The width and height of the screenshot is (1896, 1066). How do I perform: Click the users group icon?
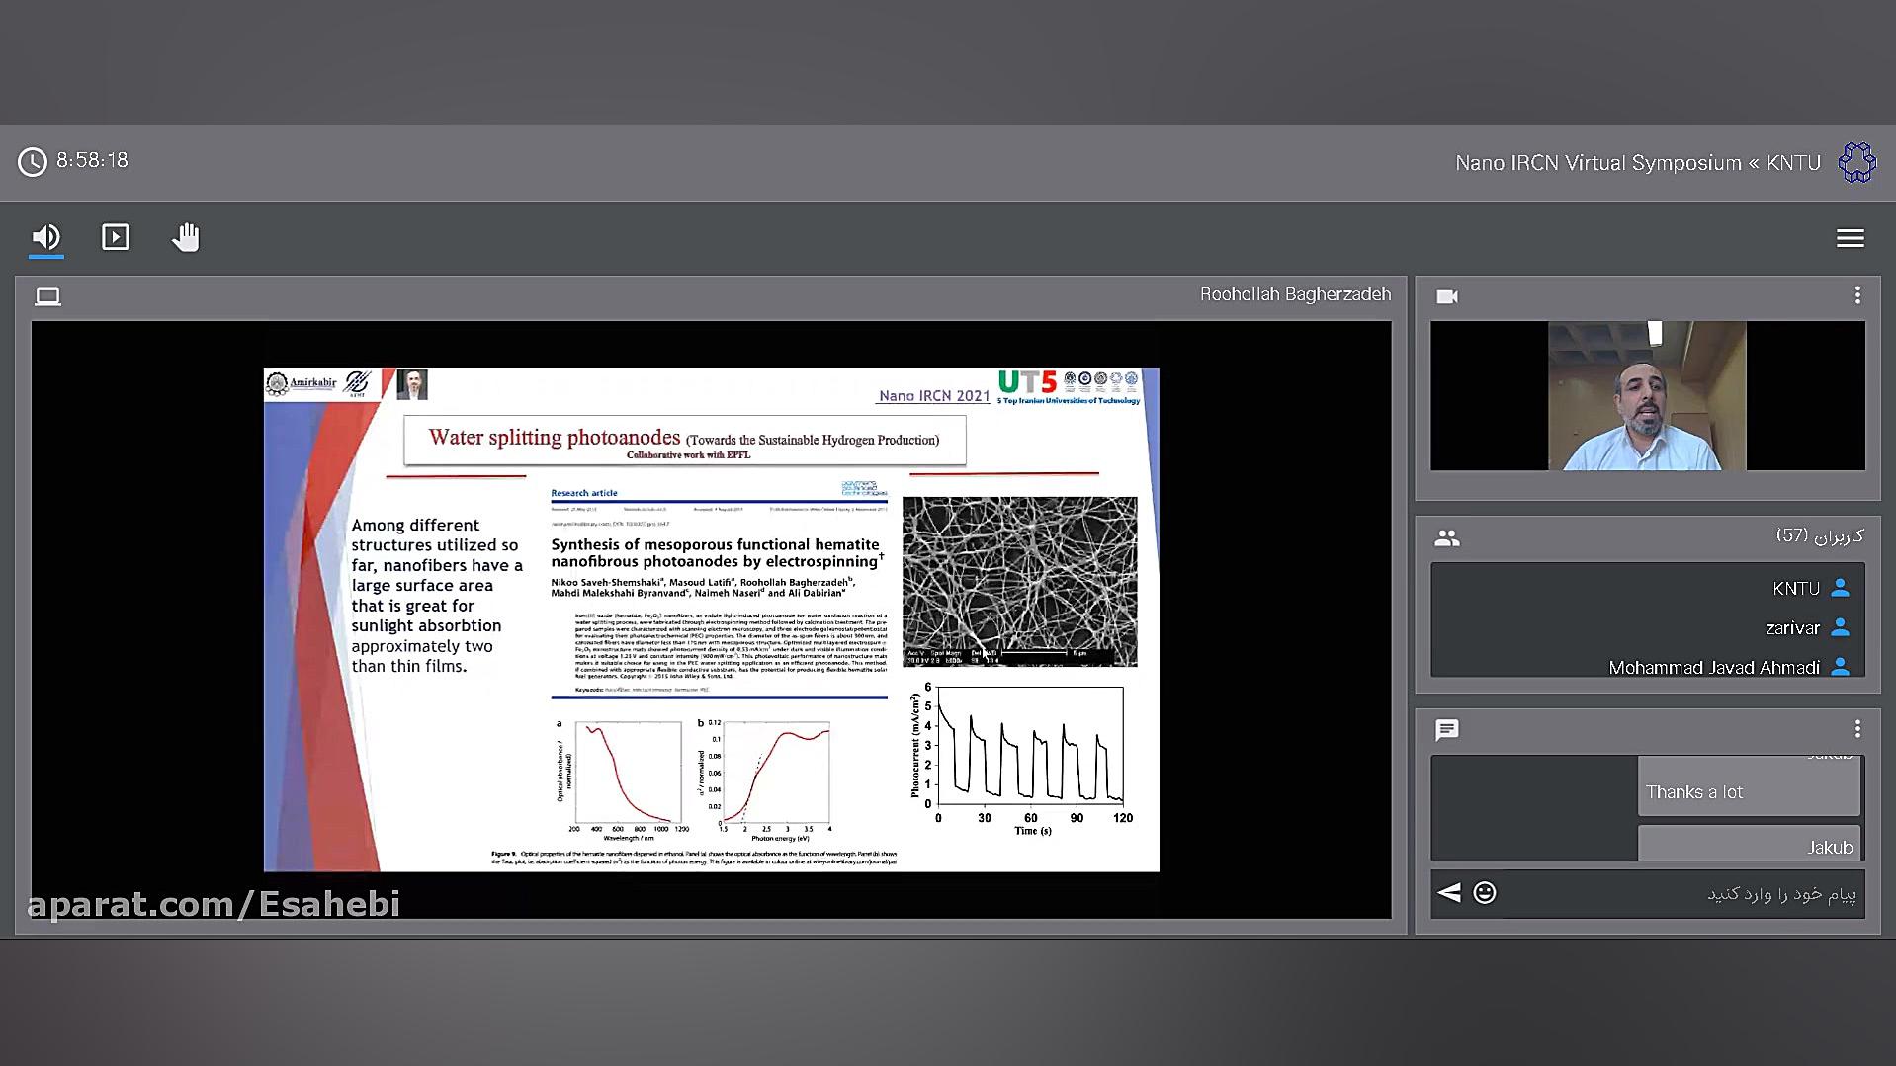(1446, 537)
